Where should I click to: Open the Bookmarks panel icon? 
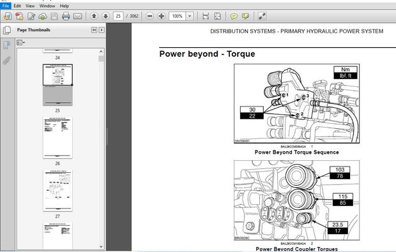coord(7,45)
